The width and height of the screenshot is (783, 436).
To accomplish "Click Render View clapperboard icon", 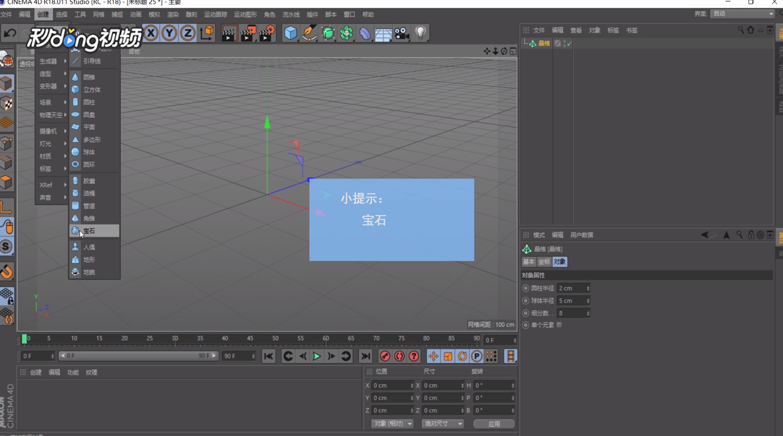I will pyautogui.click(x=229, y=33).
